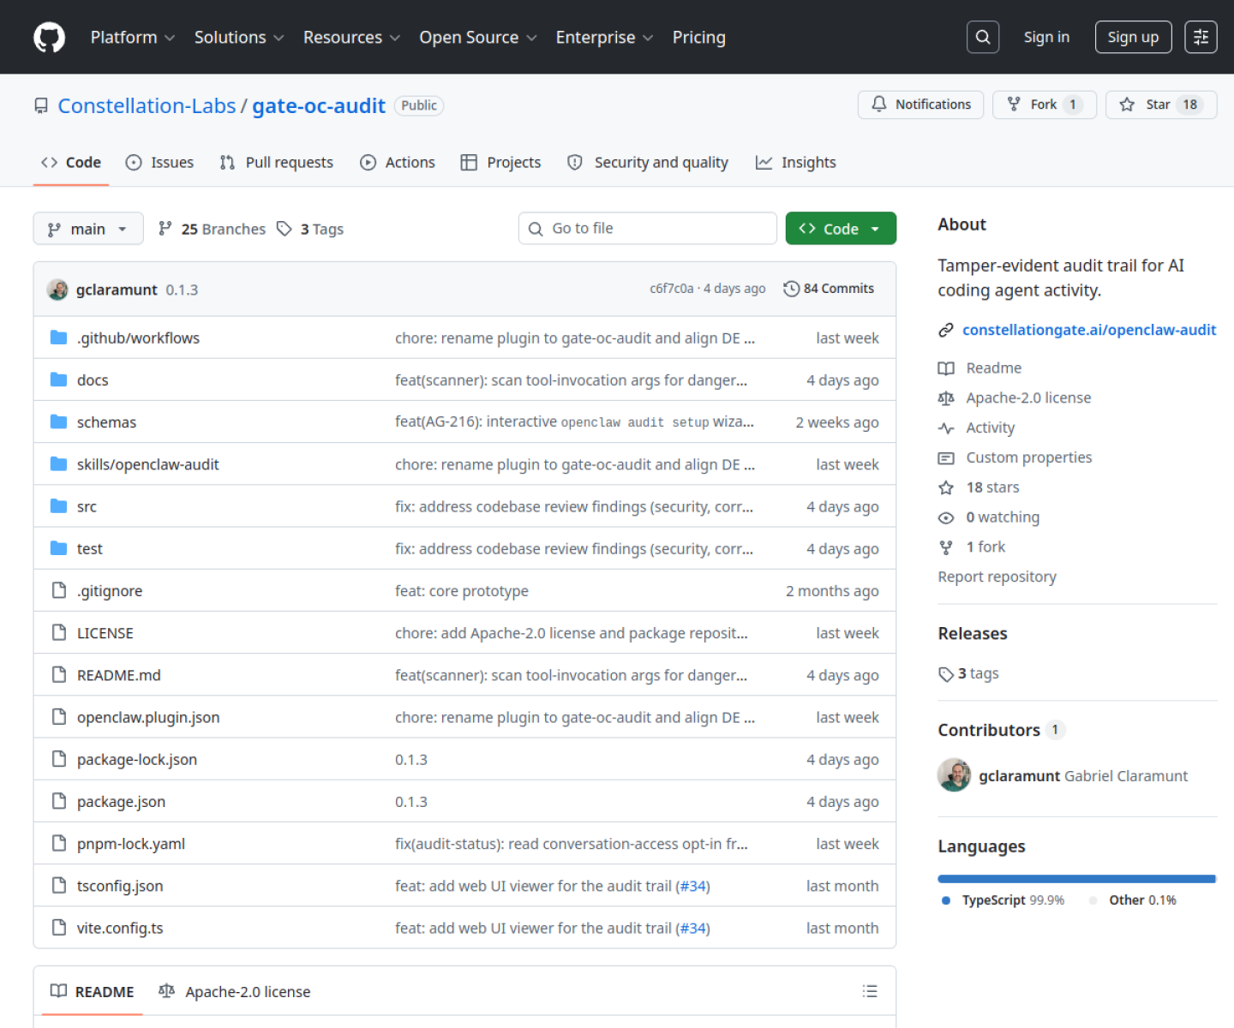This screenshot has width=1234, height=1028.
Task: Open the skills/openclaw-audit folder
Action: point(147,464)
